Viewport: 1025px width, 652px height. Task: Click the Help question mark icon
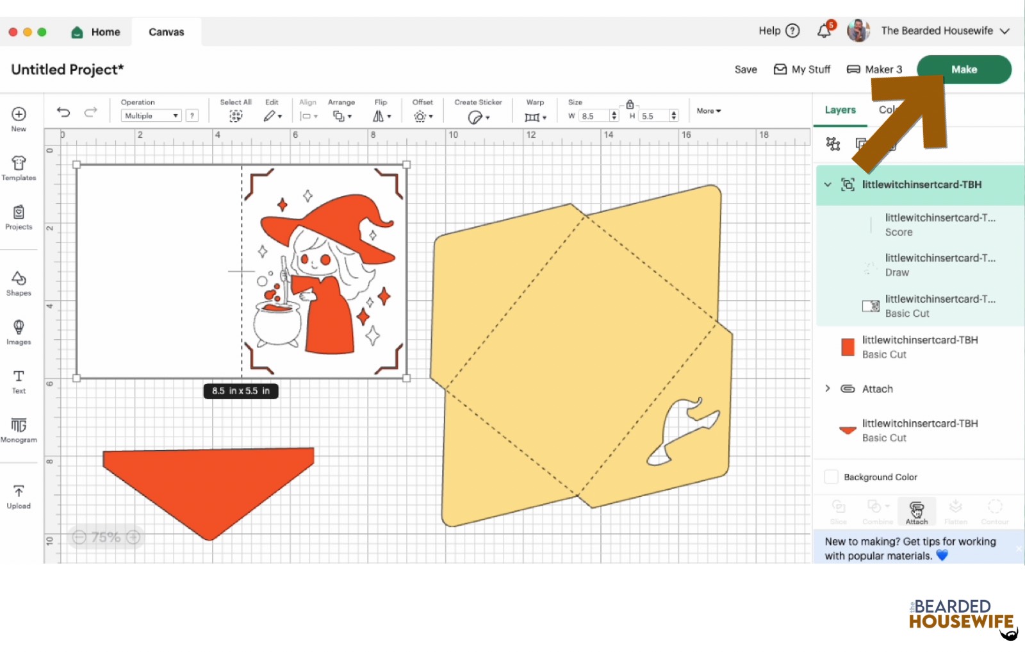(792, 31)
